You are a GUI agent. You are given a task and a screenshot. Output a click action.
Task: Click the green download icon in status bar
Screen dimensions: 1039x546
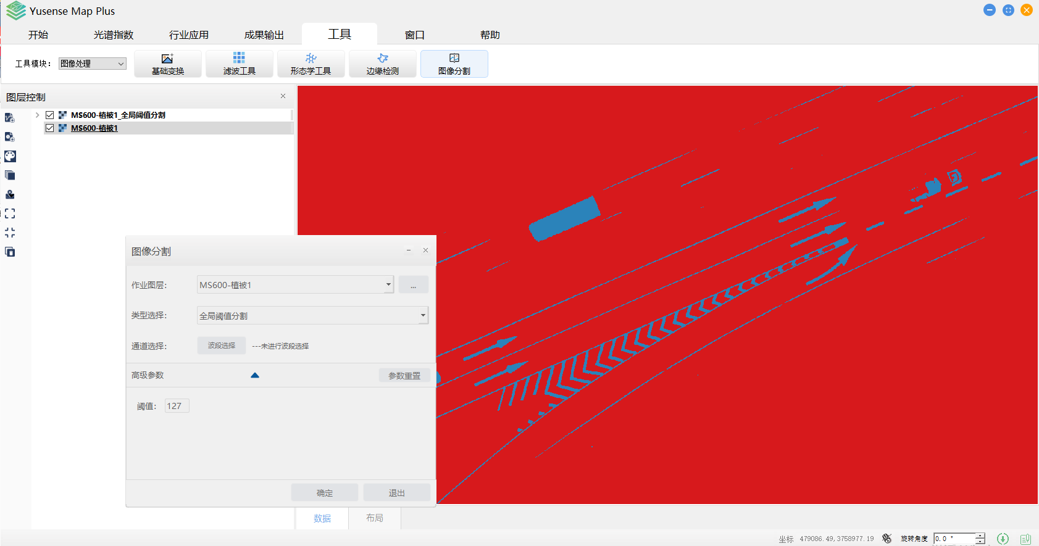click(x=1003, y=539)
